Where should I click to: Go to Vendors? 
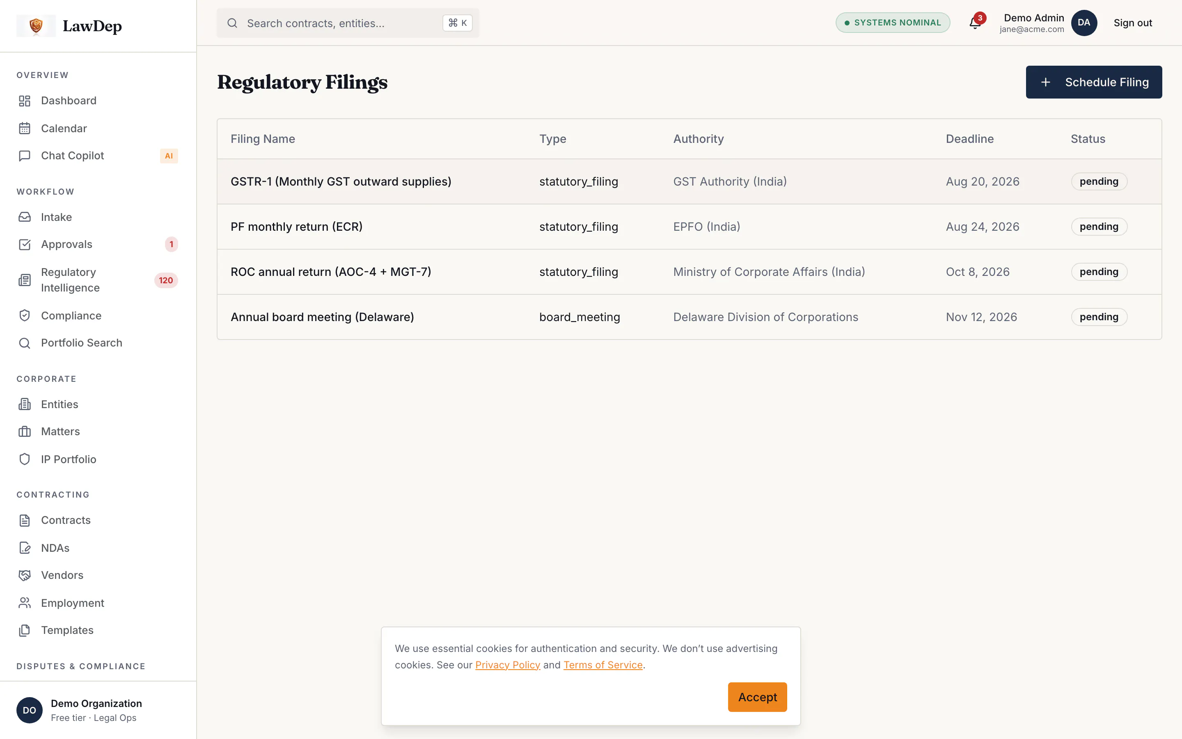click(x=98, y=575)
